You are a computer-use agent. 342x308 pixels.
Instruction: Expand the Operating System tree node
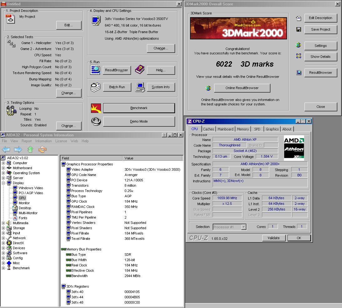[x=3, y=173]
